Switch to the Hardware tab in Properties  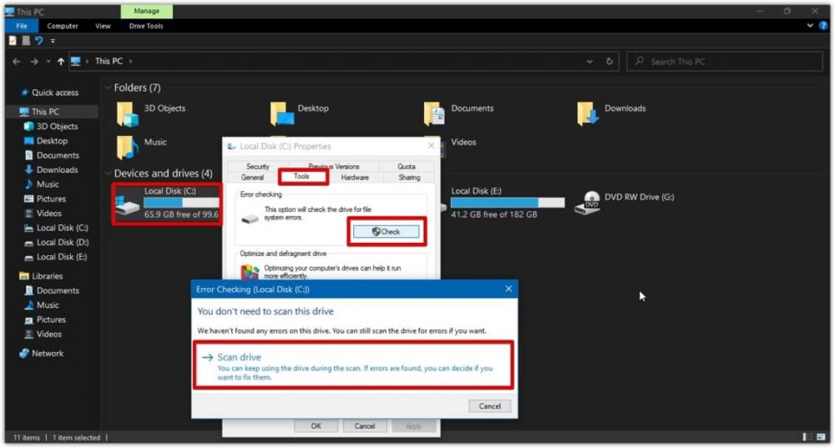[354, 178]
